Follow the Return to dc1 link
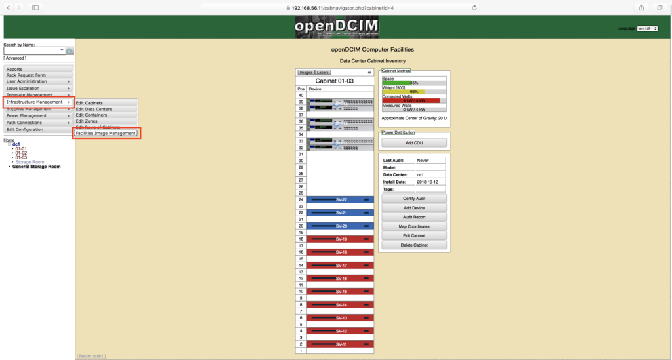Screen dimensions: 672x360 click(91, 356)
